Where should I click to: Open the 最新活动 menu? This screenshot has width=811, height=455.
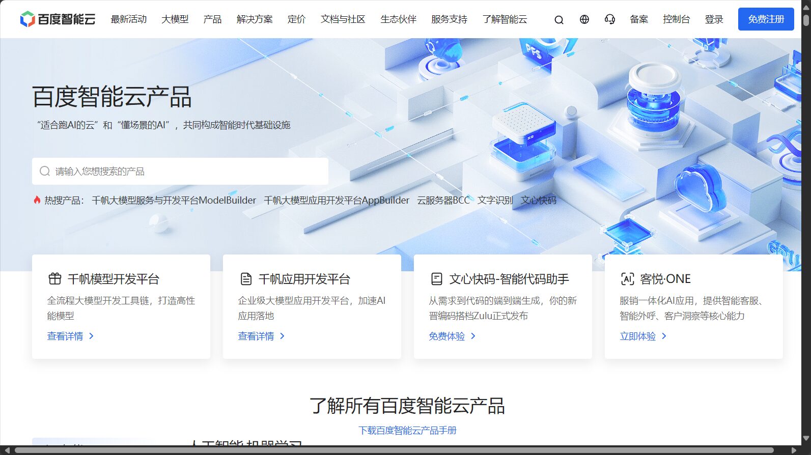tap(129, 19)
